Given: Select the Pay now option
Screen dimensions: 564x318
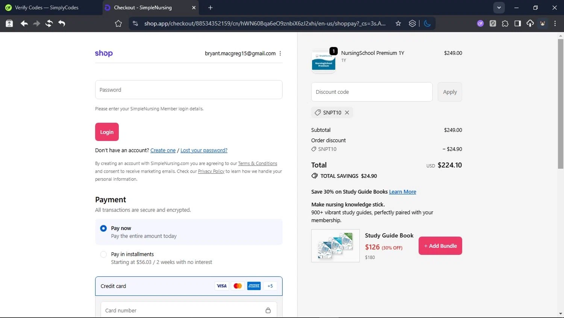Looking at the screenshot, I should [103, 228].
